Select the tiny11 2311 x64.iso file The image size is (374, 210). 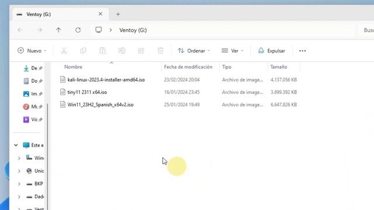(x=87, y=92)
